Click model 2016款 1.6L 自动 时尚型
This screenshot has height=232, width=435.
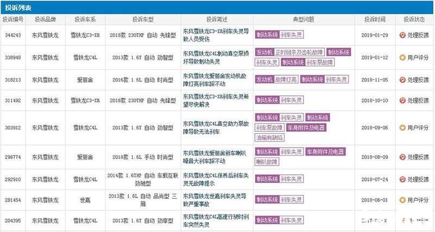(x=143, y=80)
